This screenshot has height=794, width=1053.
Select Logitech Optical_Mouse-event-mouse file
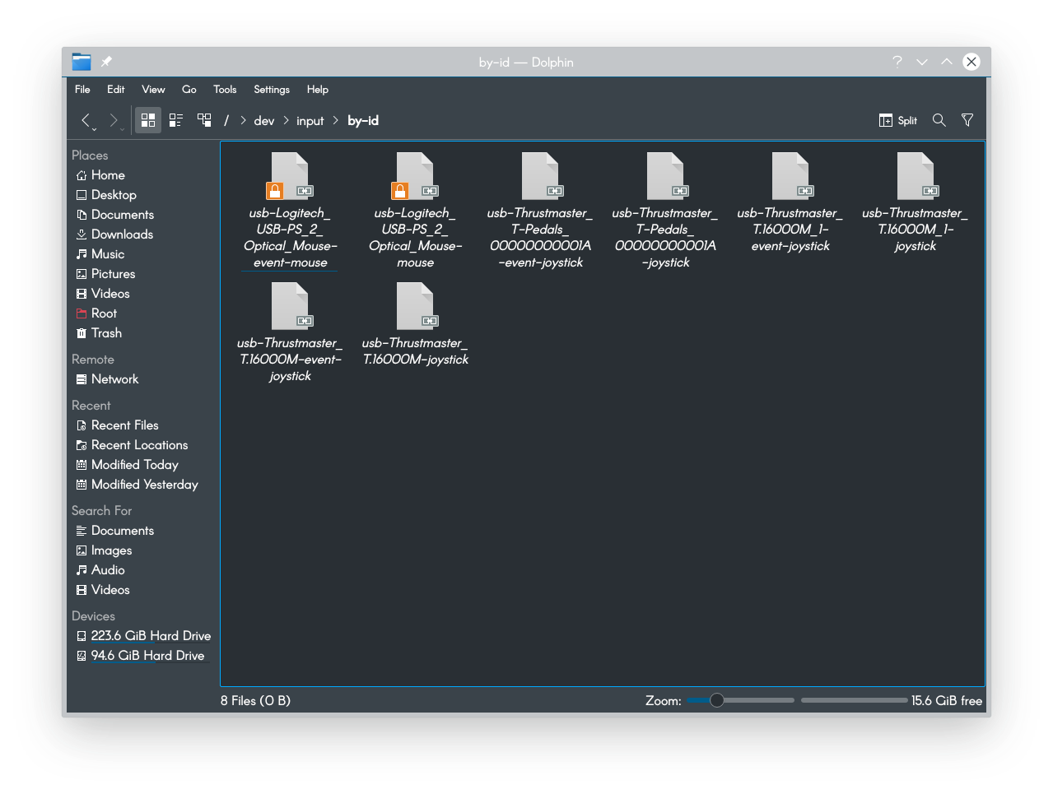tap(290, 211)
